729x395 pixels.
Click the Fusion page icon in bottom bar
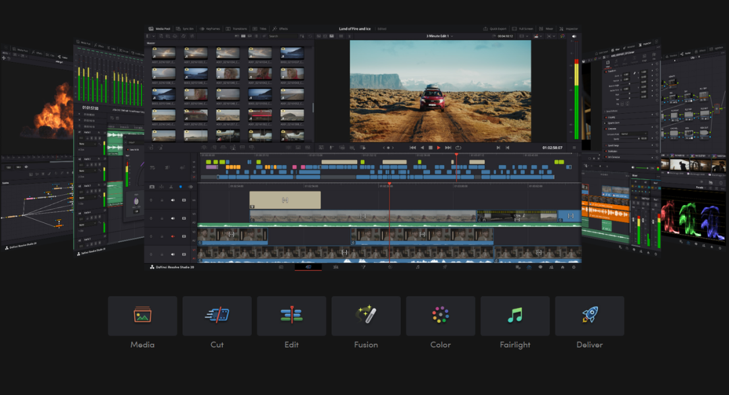tap(363, 267)
